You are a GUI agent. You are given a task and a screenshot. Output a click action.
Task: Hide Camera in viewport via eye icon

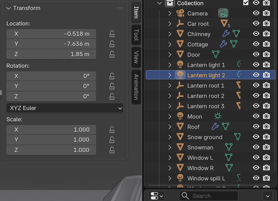click(256, 13)
